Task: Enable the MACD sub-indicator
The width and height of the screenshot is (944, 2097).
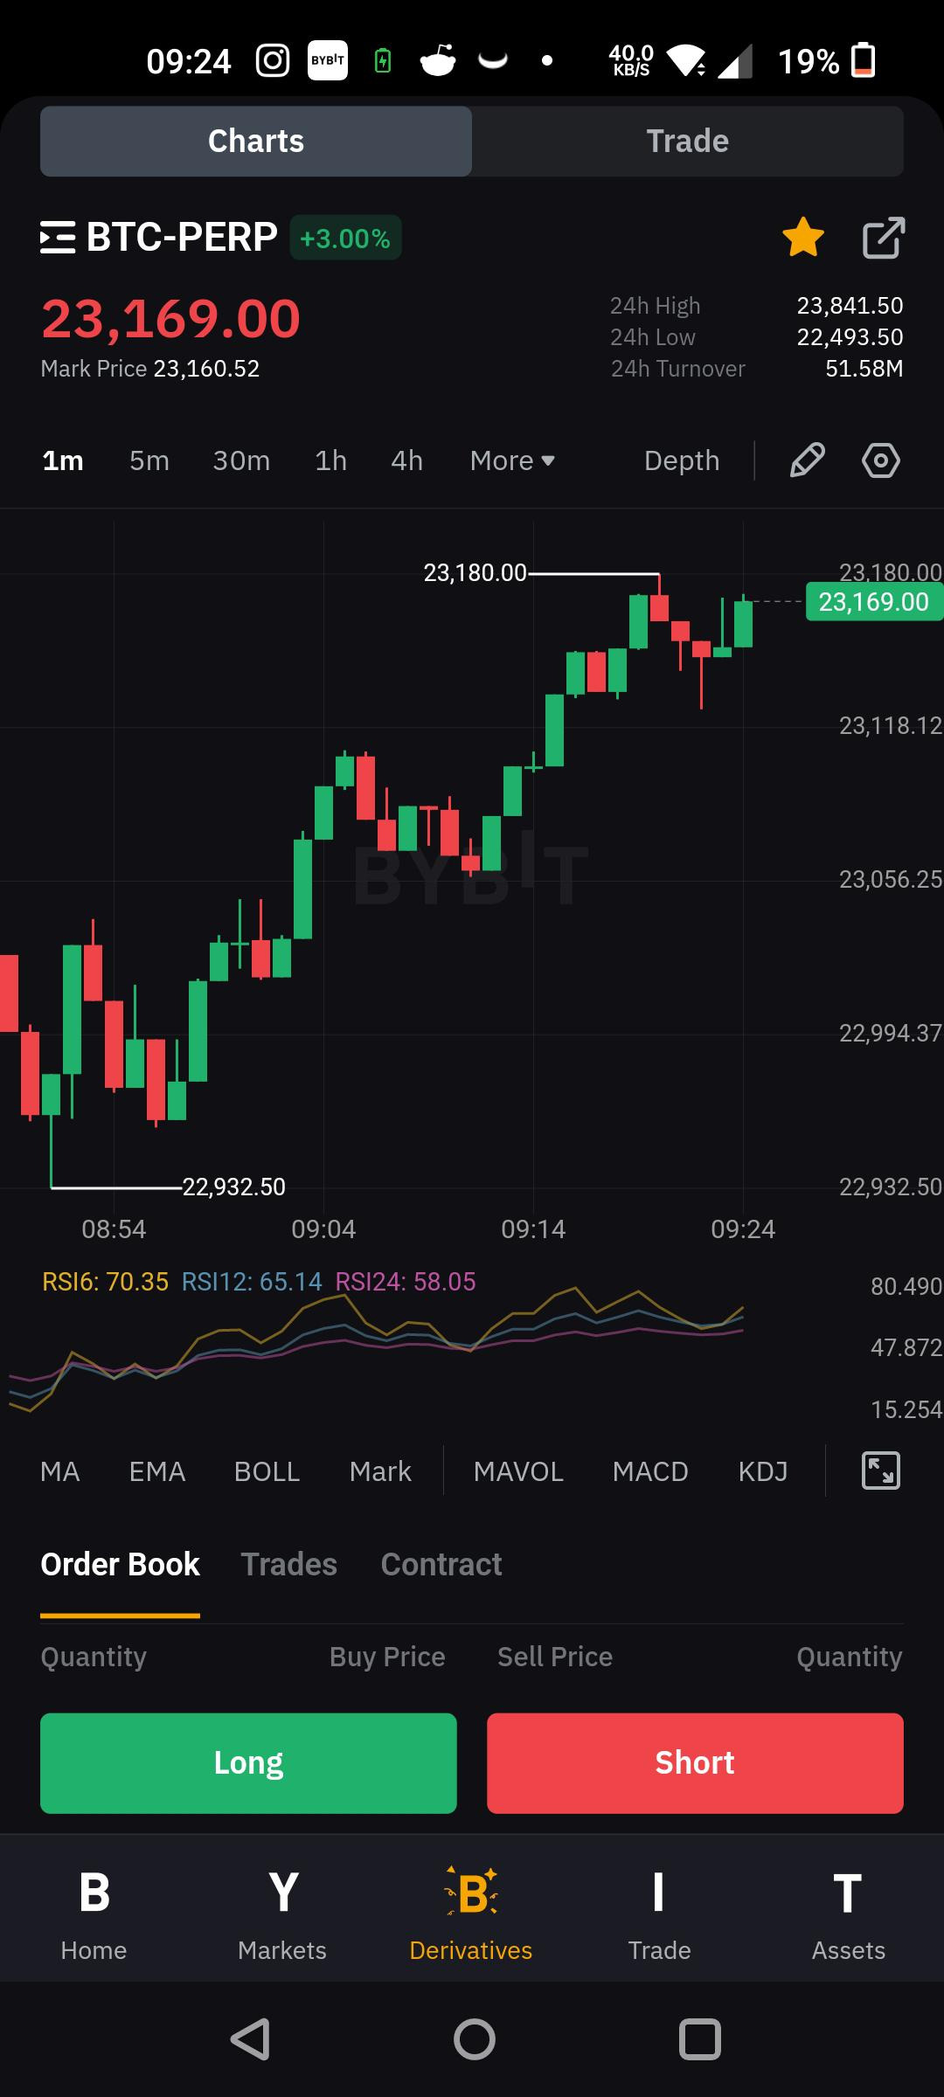Action: click(x=650, y=1471)
